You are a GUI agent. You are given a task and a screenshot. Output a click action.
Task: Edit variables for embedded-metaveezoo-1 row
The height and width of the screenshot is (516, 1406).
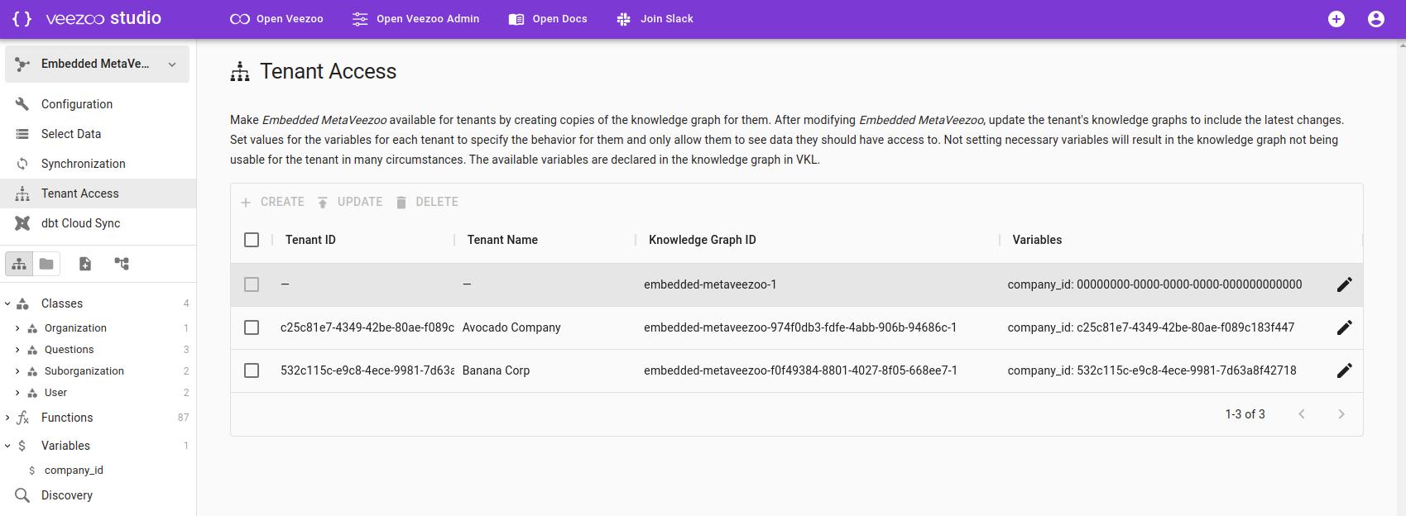tap(1345, 284)
